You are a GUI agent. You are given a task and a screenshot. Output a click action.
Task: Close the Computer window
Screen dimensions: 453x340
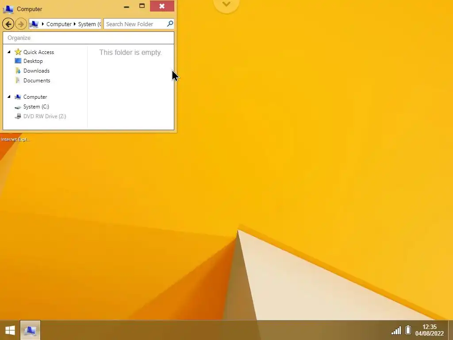(x=162, y=6)
